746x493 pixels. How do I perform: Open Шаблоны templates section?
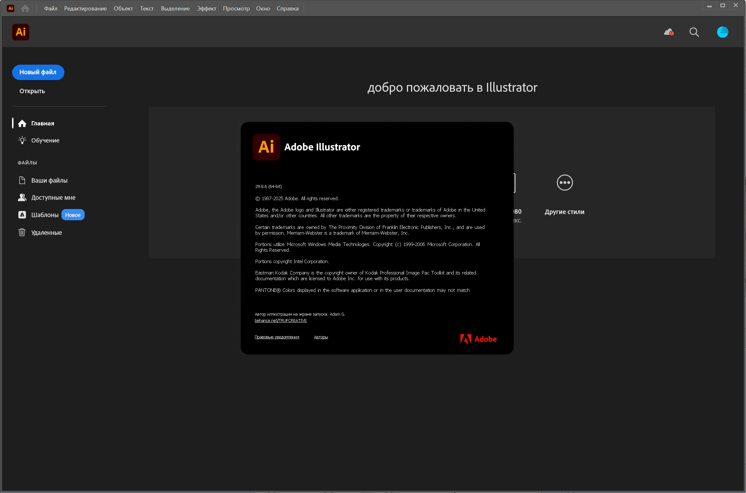45,215
